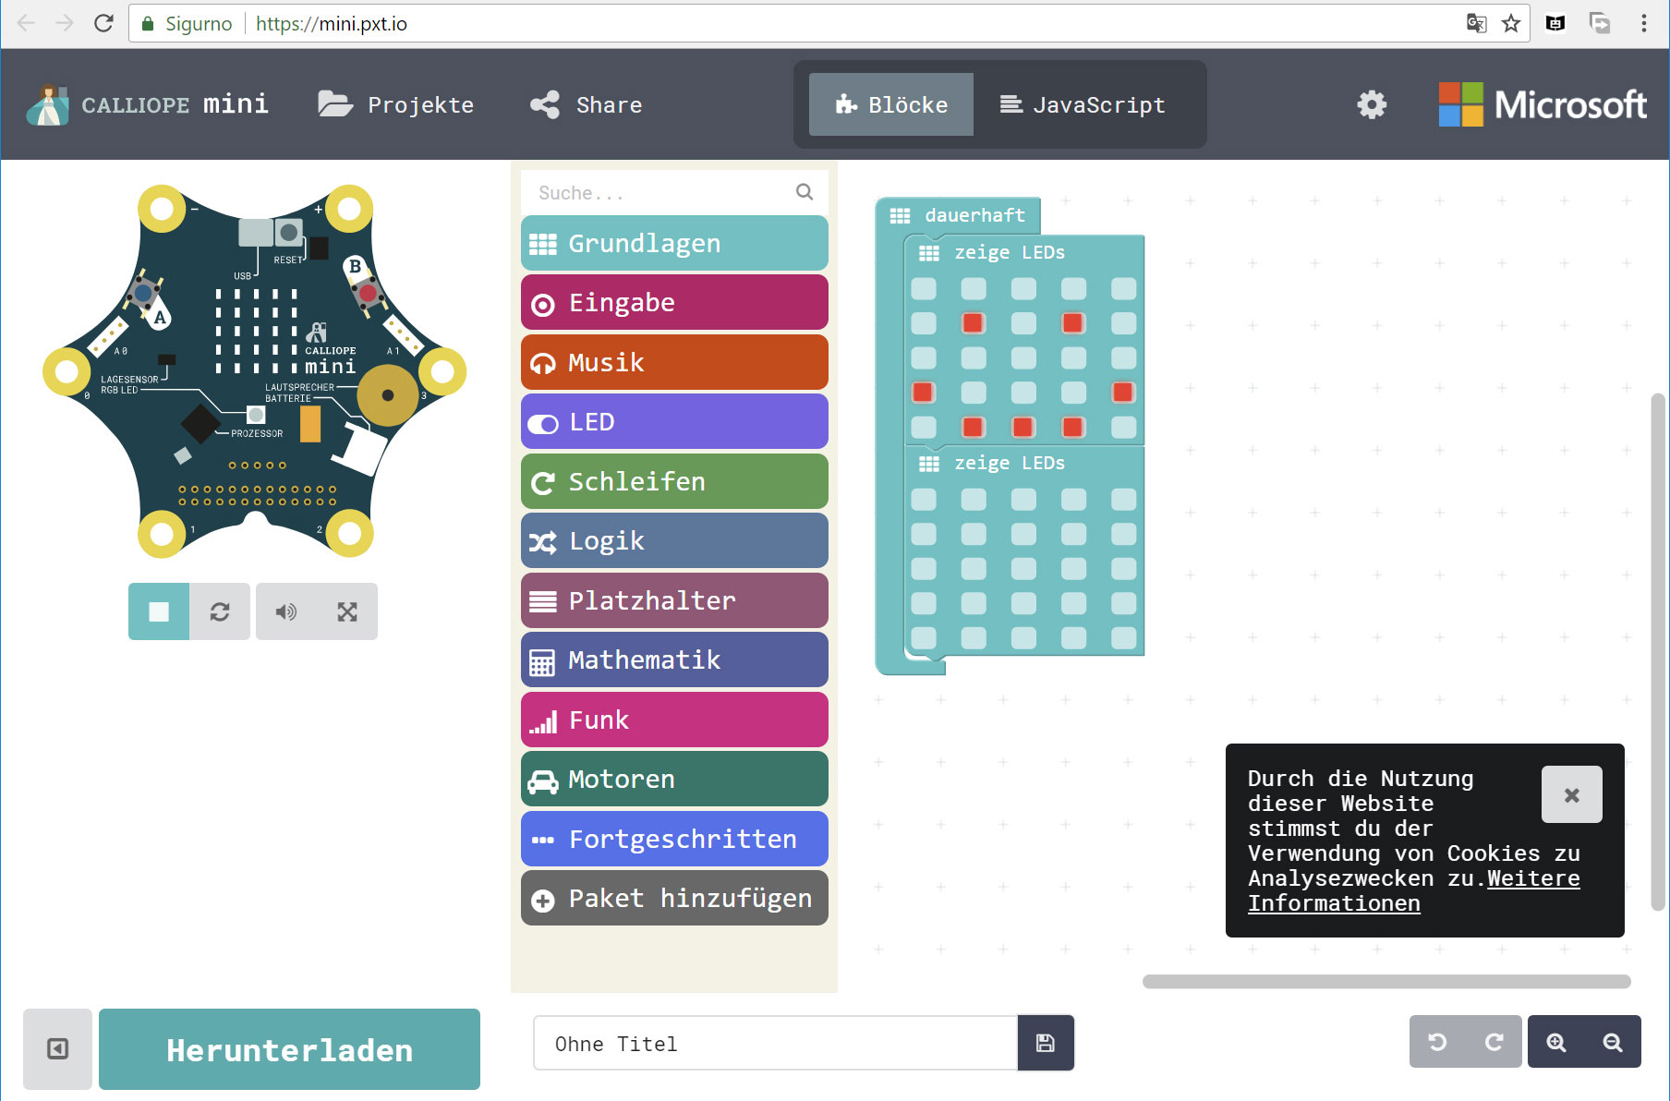Open Chrome's three-dot menu
Image resolution: width=1670 pixels, height=1101 pixels.
point(1644,23)
